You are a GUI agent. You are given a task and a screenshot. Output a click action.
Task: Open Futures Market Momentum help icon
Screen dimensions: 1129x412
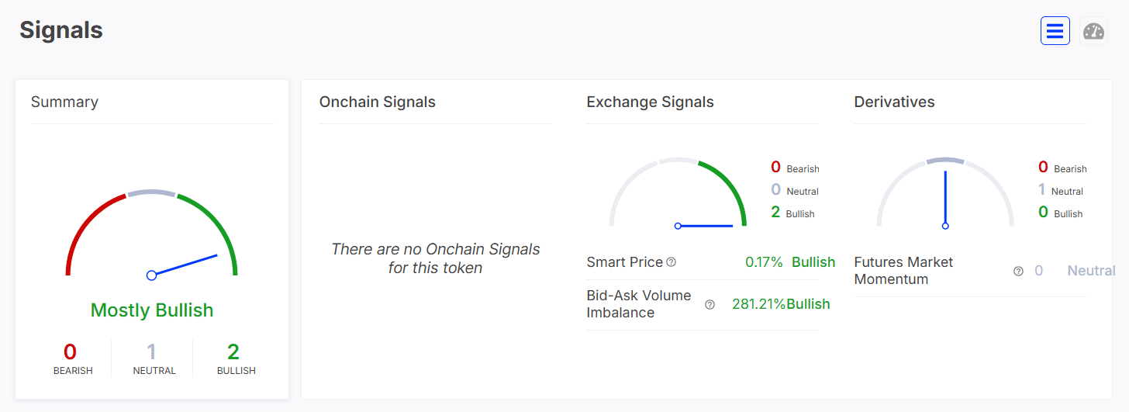(x=1018, y=271)
